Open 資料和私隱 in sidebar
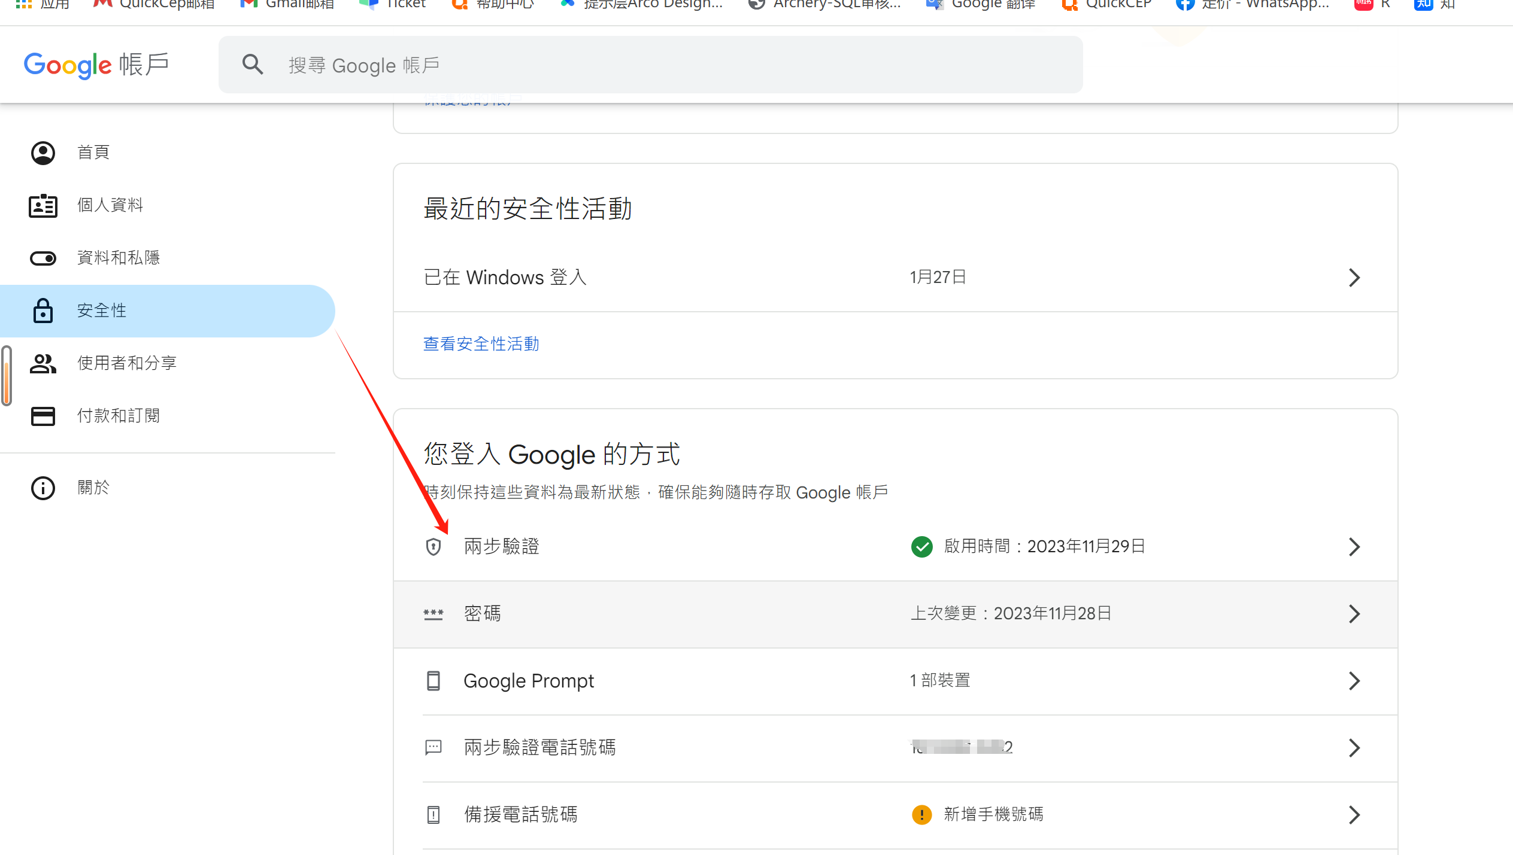 click(x=168, y=258)
